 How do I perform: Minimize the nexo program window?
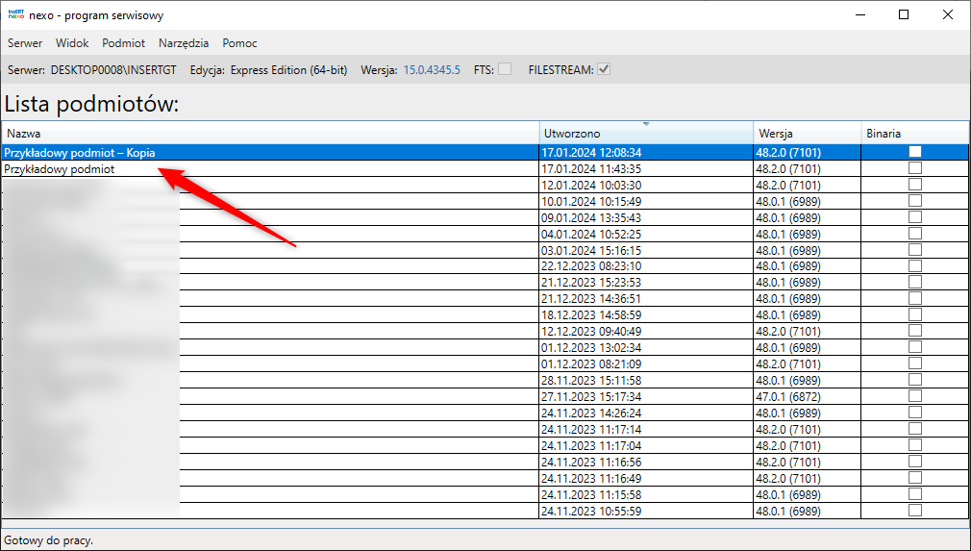(860, 14)
